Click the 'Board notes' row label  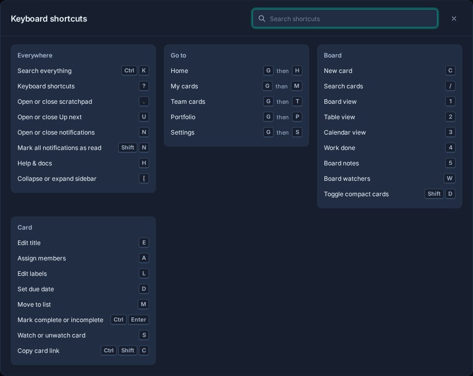tap(341, 163)
